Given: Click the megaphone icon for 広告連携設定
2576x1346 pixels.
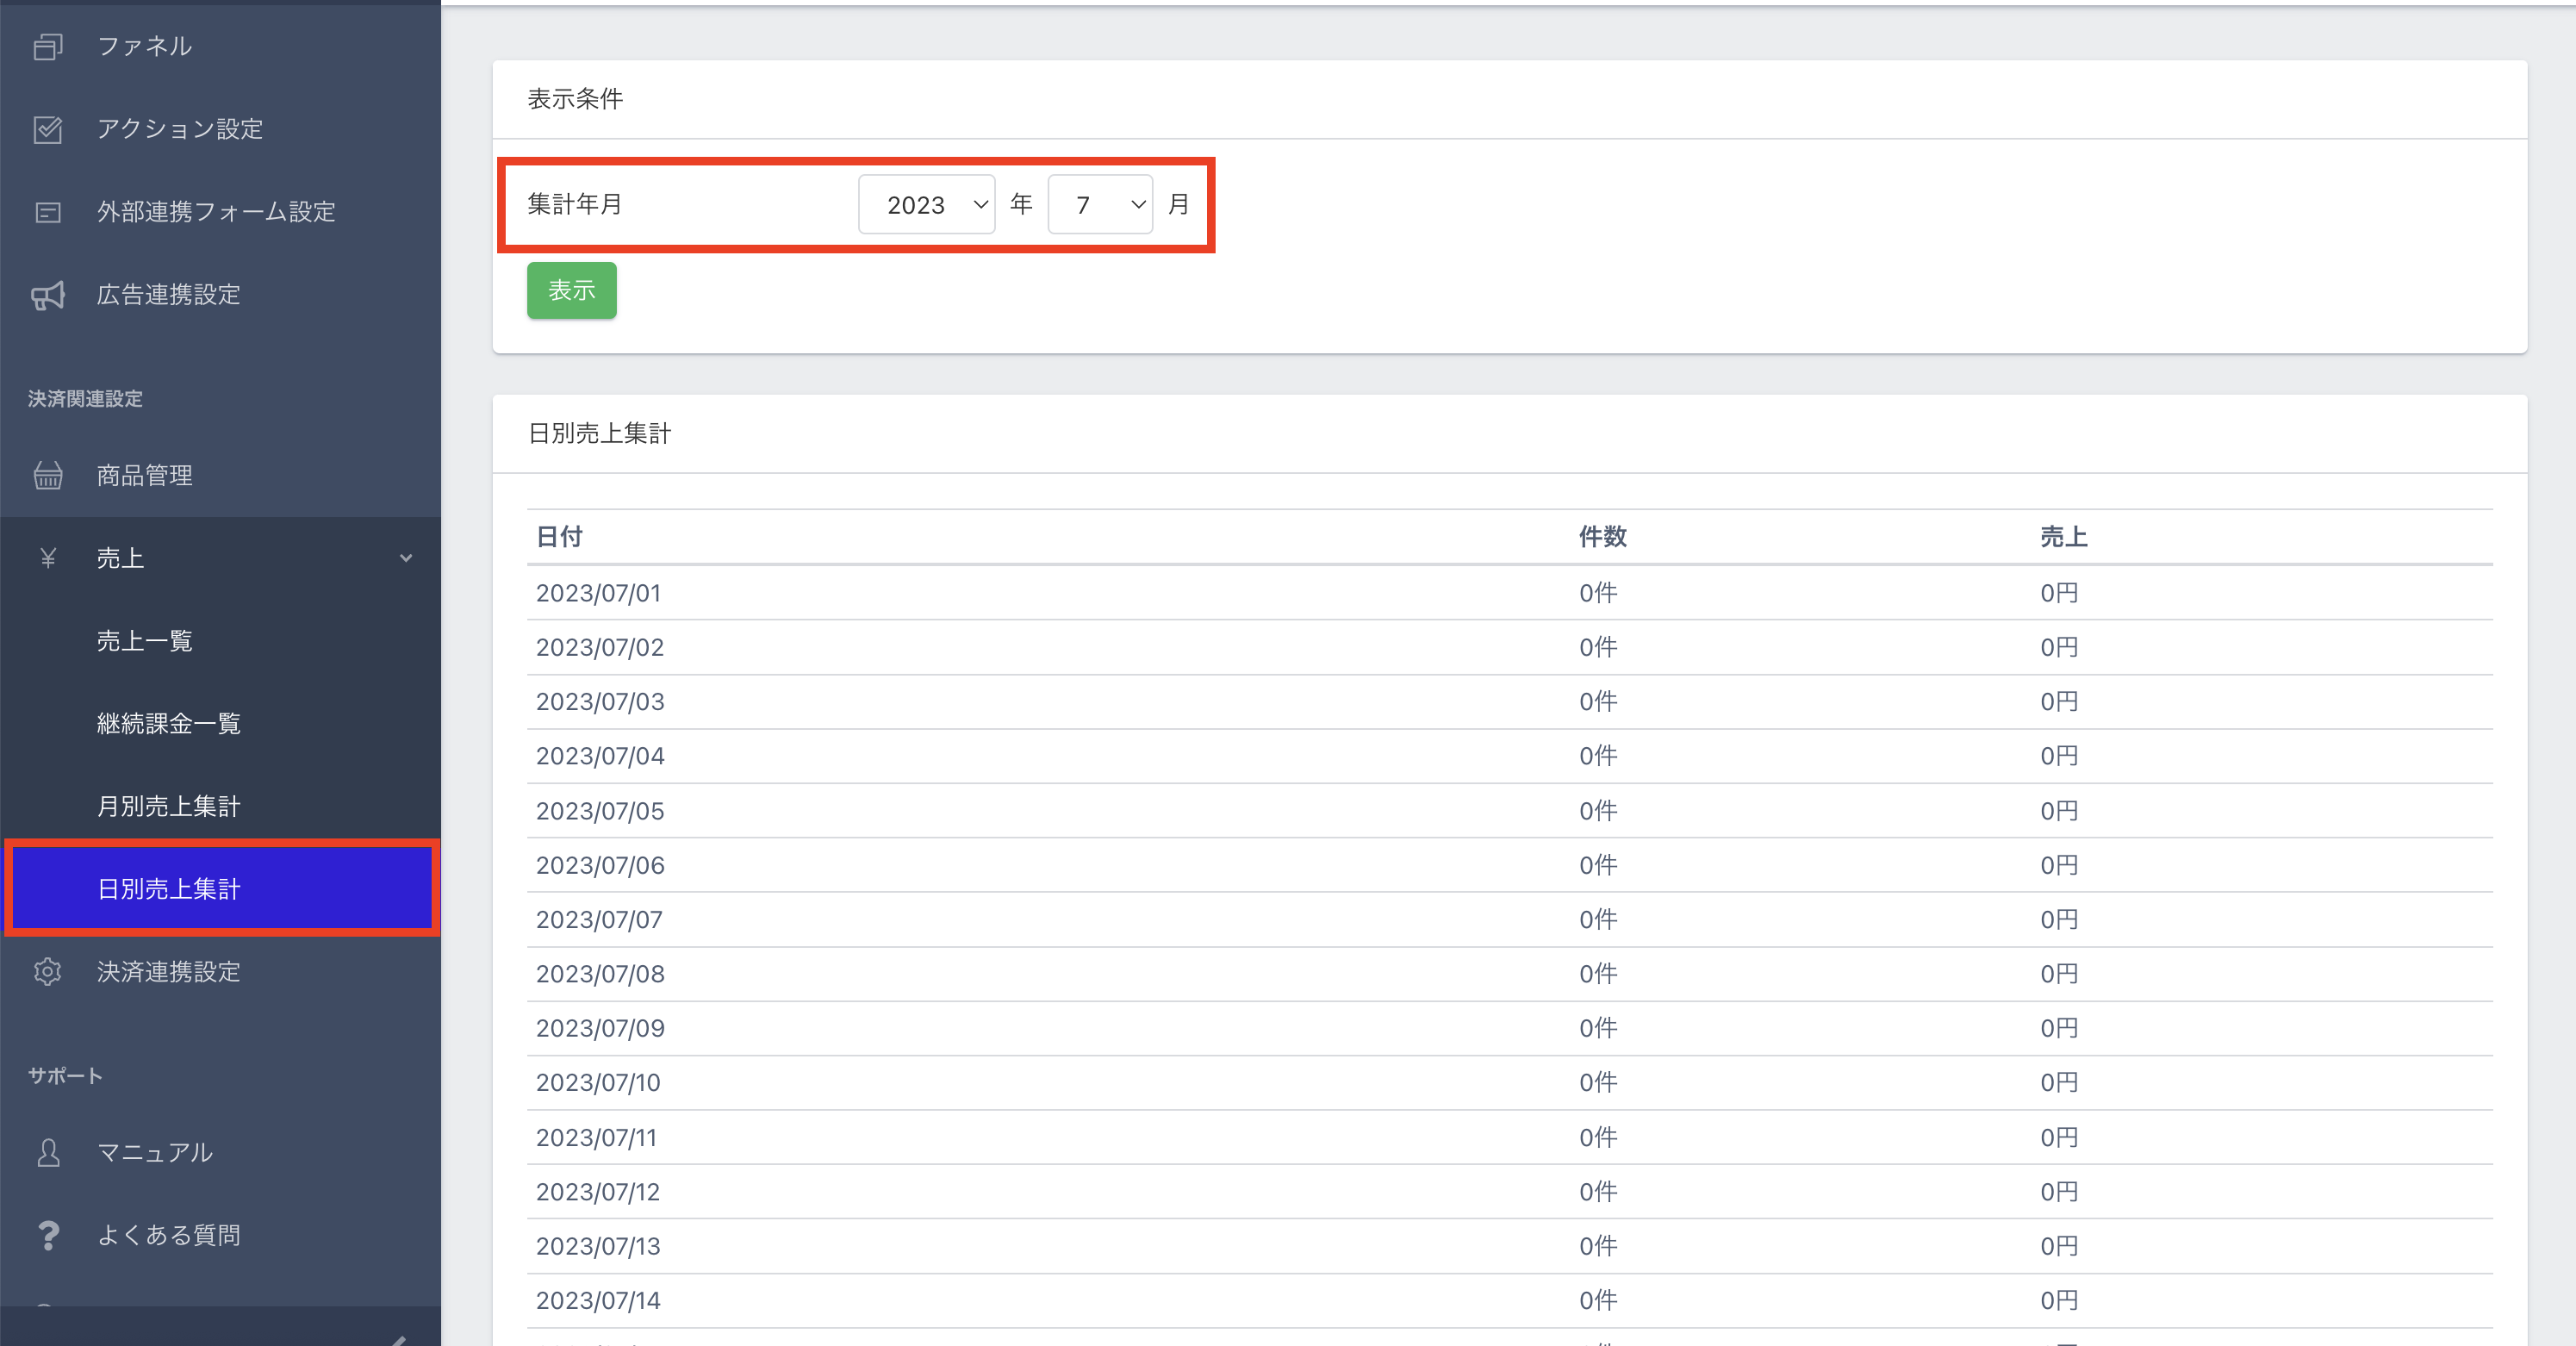Looking at the screenshot, I should coord(47,295).
